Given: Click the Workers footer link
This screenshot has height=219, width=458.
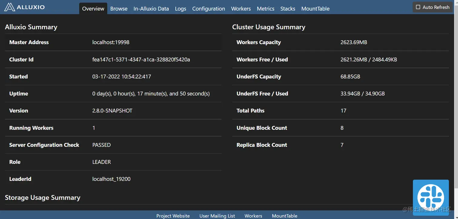Looking at the screenshot, I should 253,216.
